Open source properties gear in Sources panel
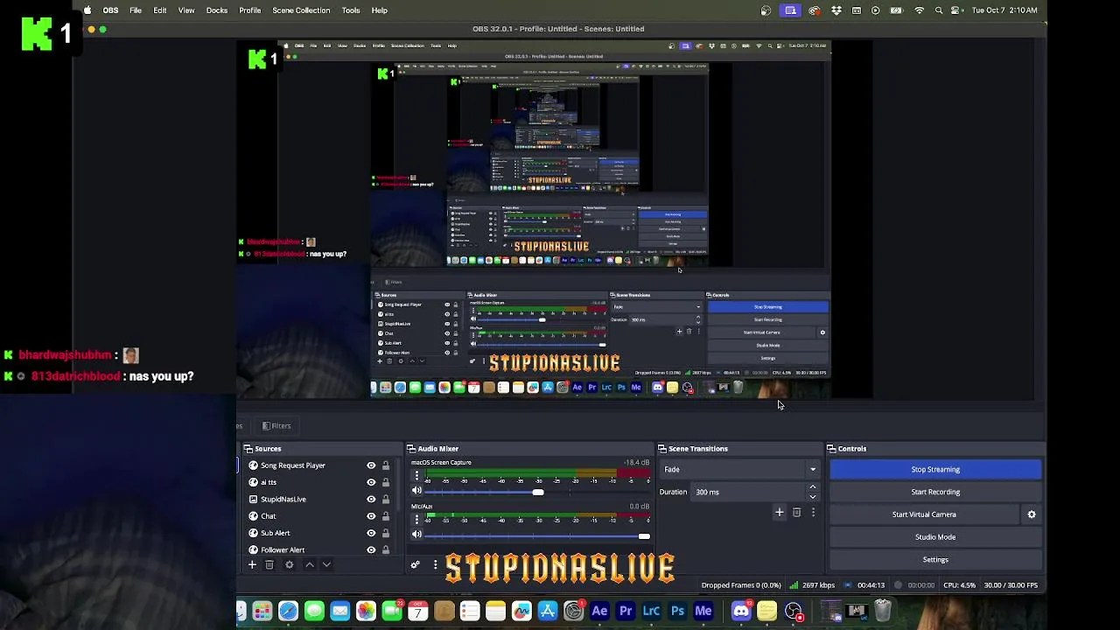Image resolution: width=1120 pixels, height=630 pixels. pyautogui.click(x=290, y=565)
